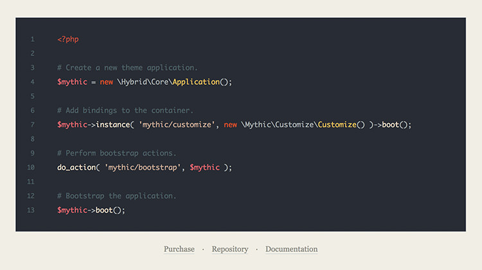
Task: Click line number 13 in the gutter
Action: point(31,210)
